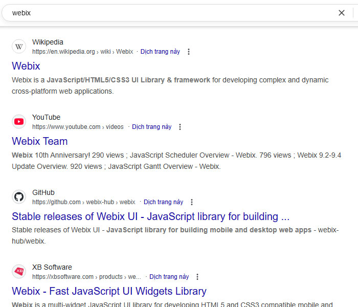Open 'Webix - Fast JavaScript UI Widgets Library'

109,291
